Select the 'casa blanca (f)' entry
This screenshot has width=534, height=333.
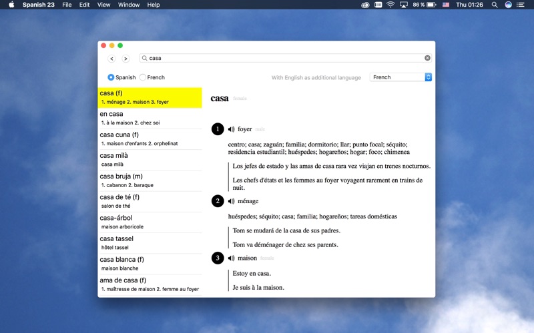[x=150, y=264]
